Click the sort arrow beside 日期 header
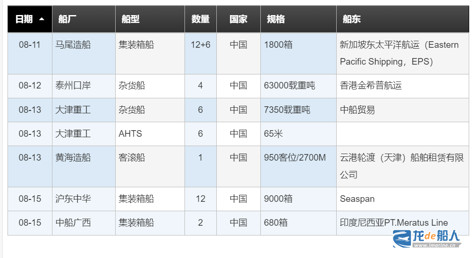 coord(42,19)
